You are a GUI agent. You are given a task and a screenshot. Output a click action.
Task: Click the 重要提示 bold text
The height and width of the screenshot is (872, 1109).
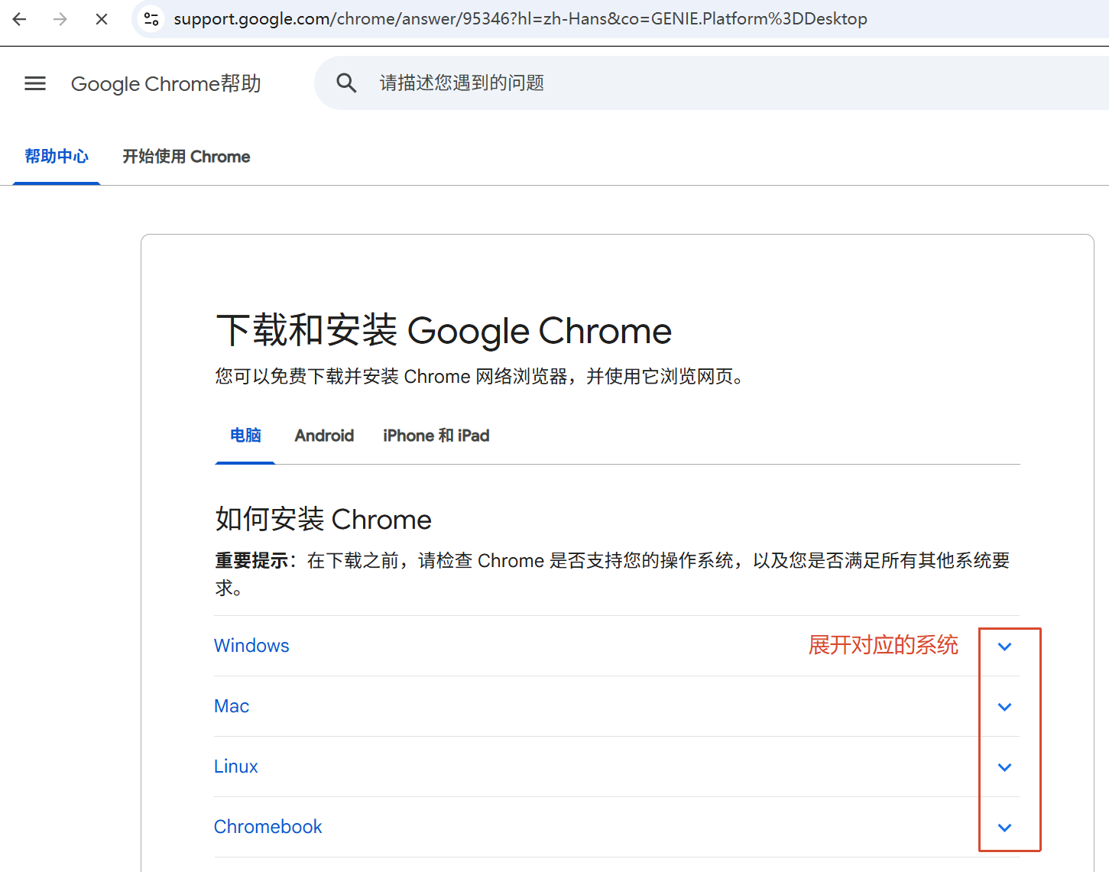point(251,561)
